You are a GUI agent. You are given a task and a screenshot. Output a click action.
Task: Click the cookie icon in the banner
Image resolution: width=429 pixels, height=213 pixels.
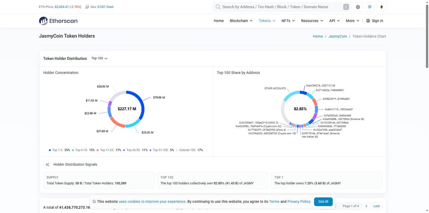[x=94, y=202]
